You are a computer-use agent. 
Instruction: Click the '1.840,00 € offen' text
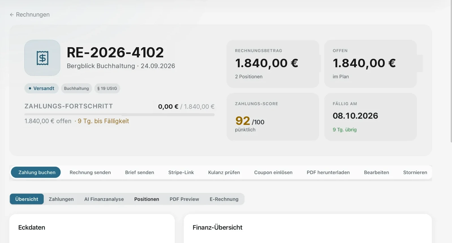tap(48, 121)
